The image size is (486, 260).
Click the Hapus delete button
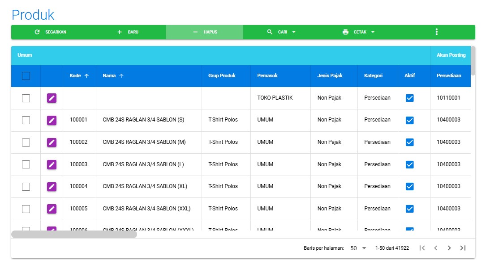(x=205, y=32)
